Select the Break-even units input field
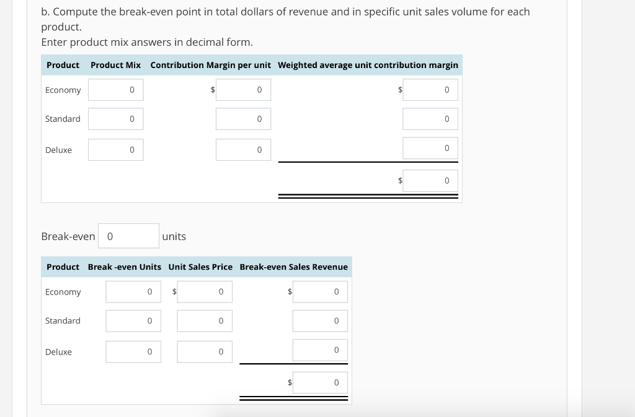The image size is (635, 417). click(x=128, y=236)
